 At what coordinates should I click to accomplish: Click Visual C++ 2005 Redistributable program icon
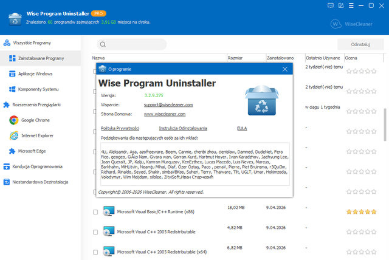109,231
